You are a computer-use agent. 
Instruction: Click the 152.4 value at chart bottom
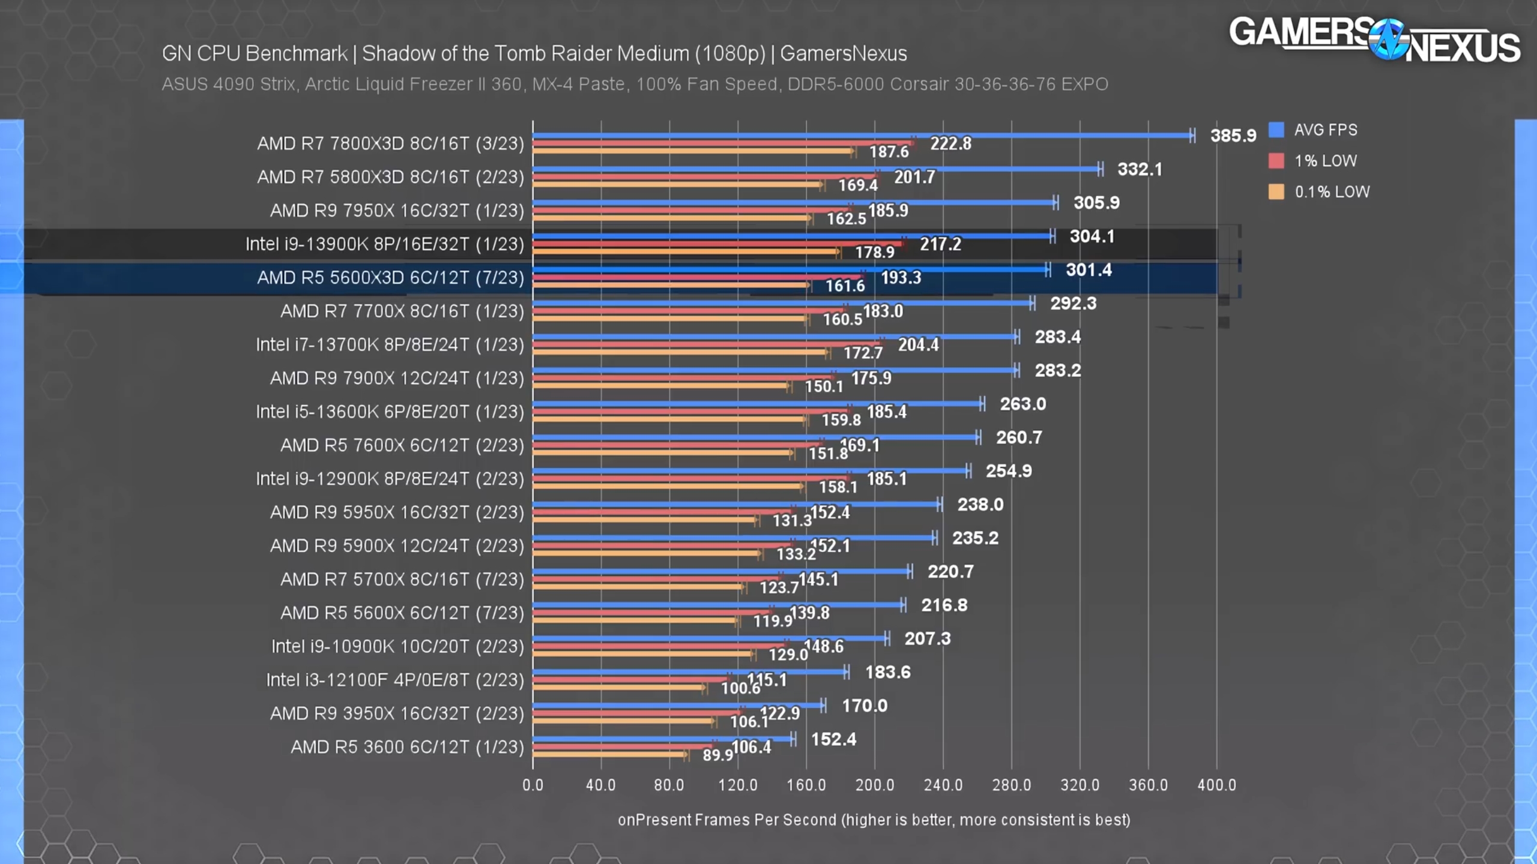click(x=833, y=739)
